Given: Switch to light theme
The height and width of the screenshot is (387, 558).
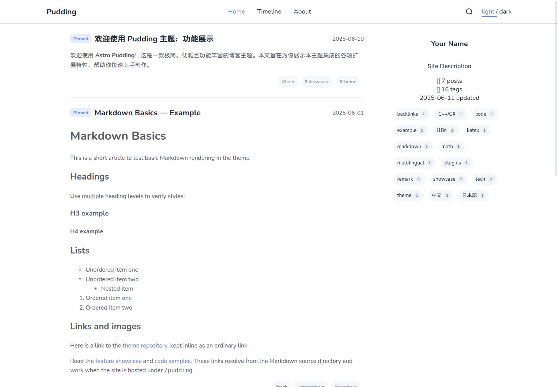Looking at the screenshot, I should 488,12.
